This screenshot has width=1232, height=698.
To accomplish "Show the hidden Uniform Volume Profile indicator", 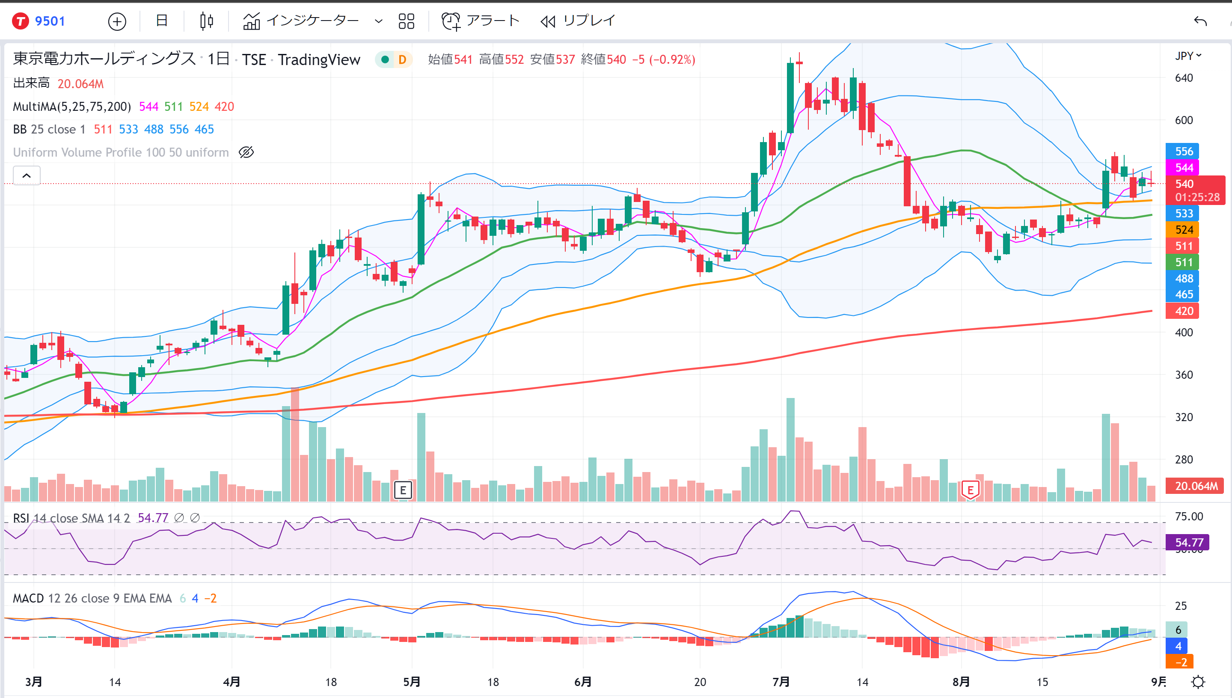I will [x=246, y=152].
